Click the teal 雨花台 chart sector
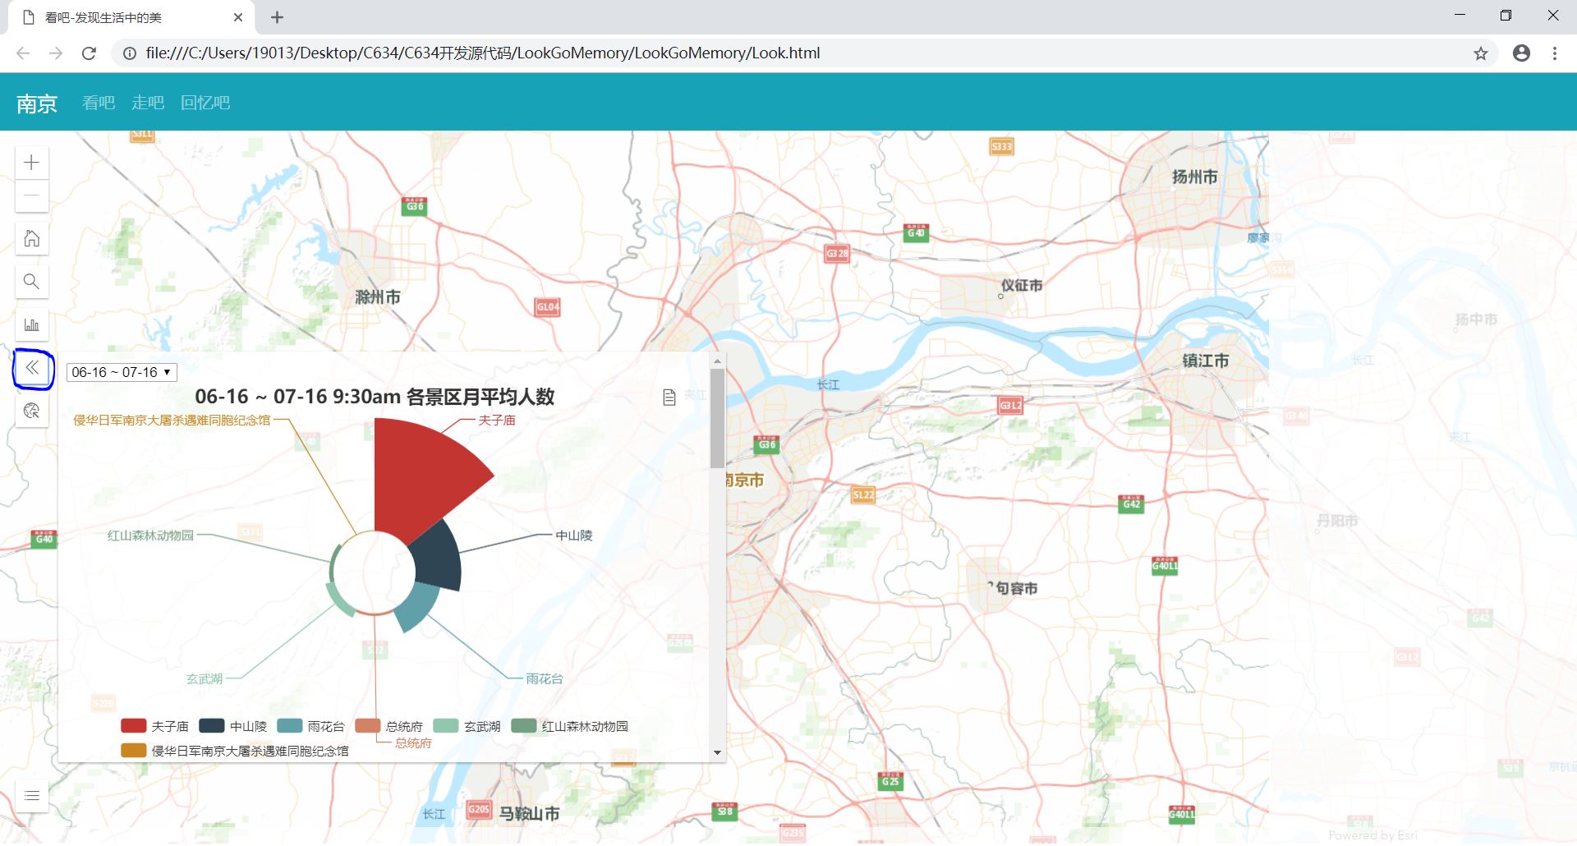The height and width of the screenshot is (846, 1577). 417,605
